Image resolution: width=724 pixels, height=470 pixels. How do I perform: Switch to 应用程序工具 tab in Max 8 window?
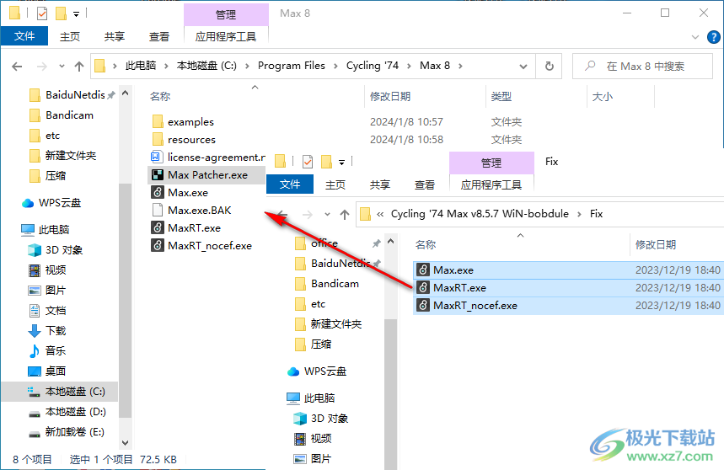coord(225,36)
